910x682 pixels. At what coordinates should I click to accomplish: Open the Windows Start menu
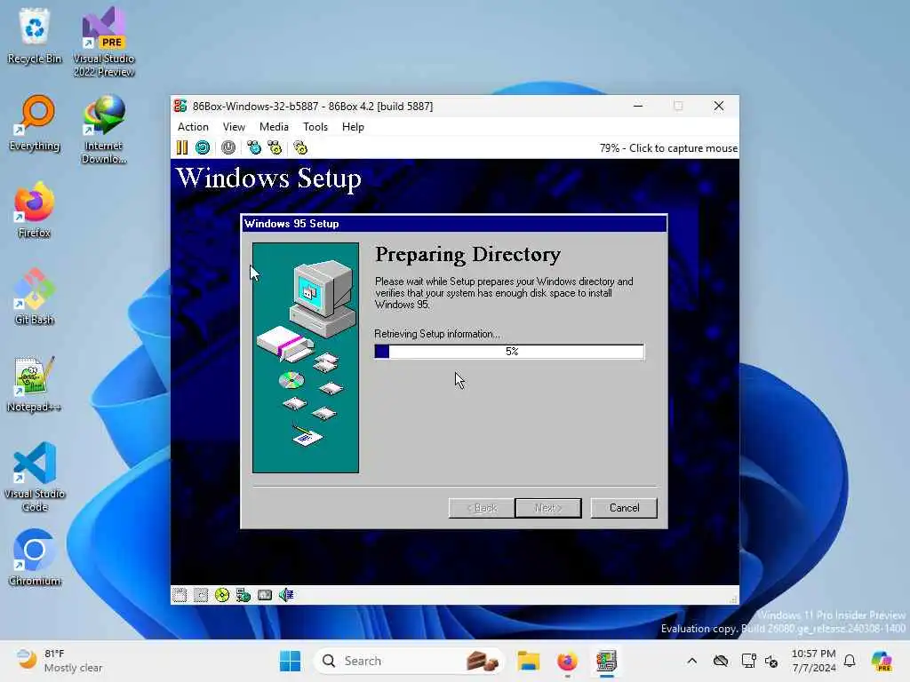(x=291, y=661)
